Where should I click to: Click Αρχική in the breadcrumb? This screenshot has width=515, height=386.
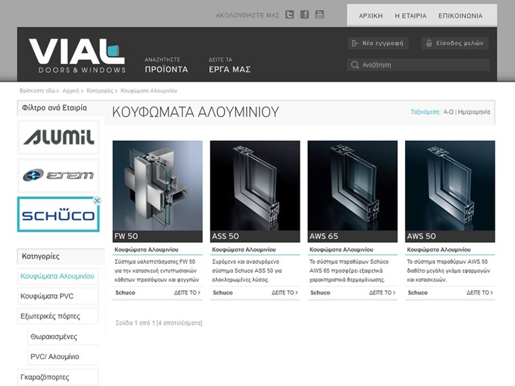point(71,91)
